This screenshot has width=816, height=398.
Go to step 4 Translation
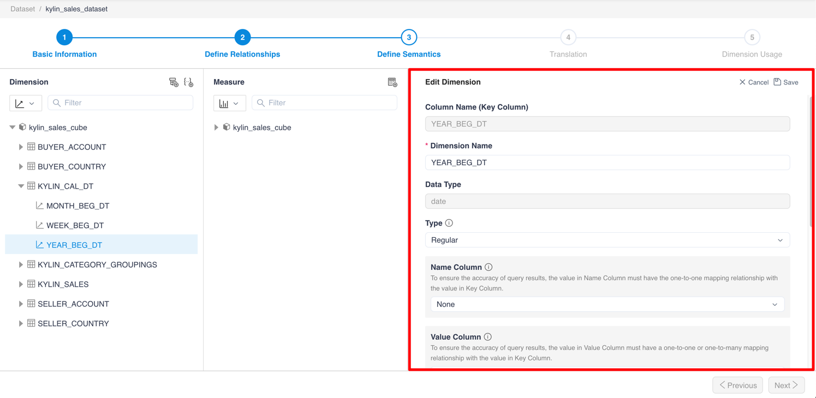(568, 38)
